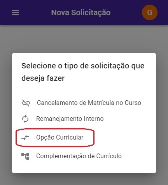Dismiss the dialog via gray backdrop above it
The width and height of the screenshot is (168, 185).
pos(84,39)
